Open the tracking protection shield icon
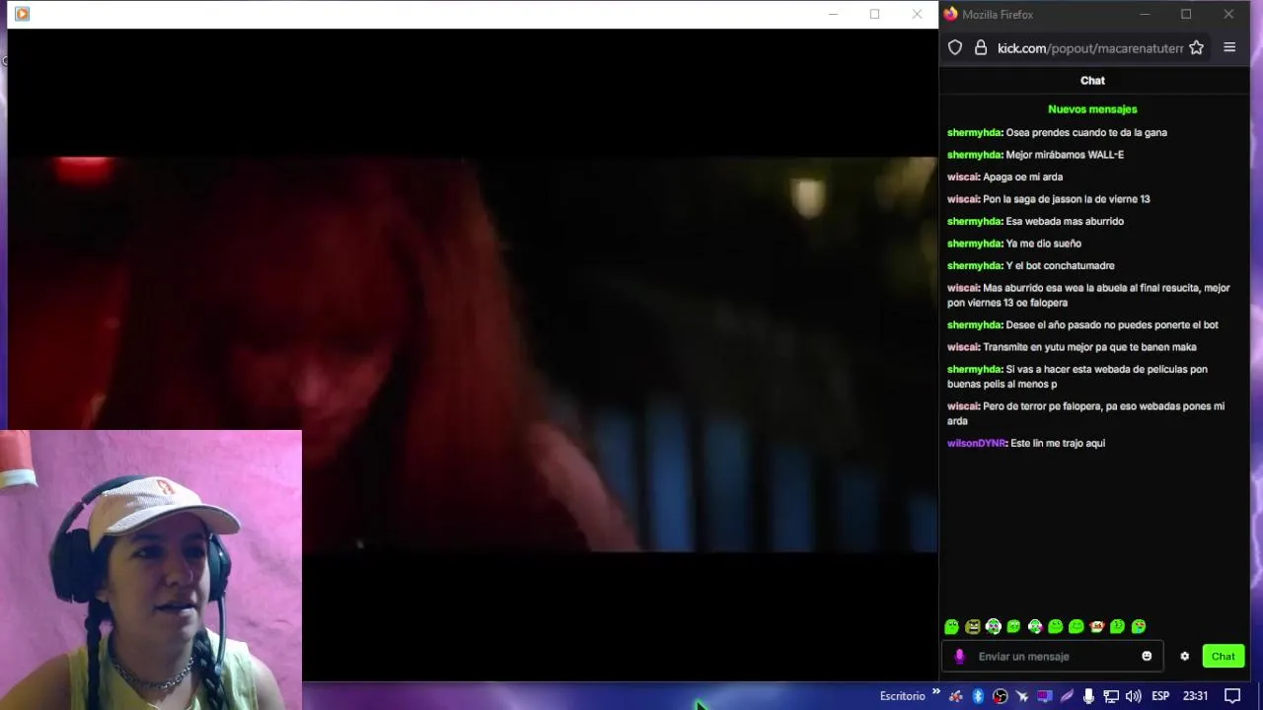 coord(955,47)
